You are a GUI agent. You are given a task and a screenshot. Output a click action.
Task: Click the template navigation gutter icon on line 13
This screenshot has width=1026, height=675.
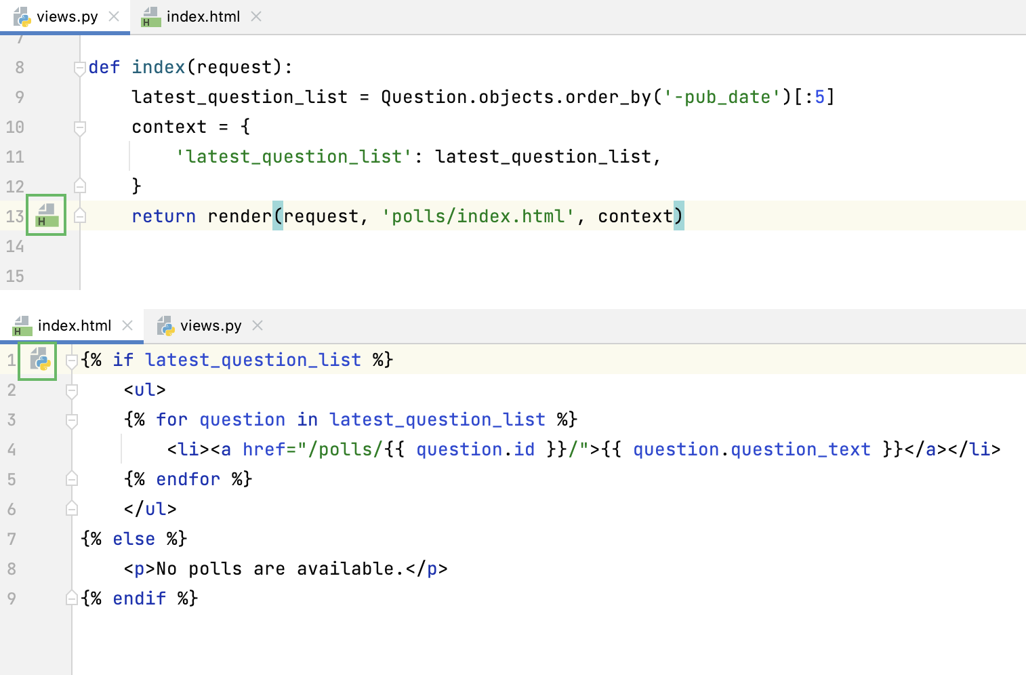[x=45, y=215]
